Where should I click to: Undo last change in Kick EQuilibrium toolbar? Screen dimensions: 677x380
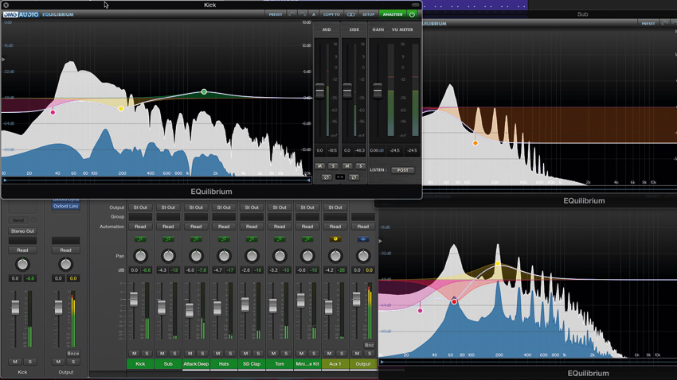(292, 14)
